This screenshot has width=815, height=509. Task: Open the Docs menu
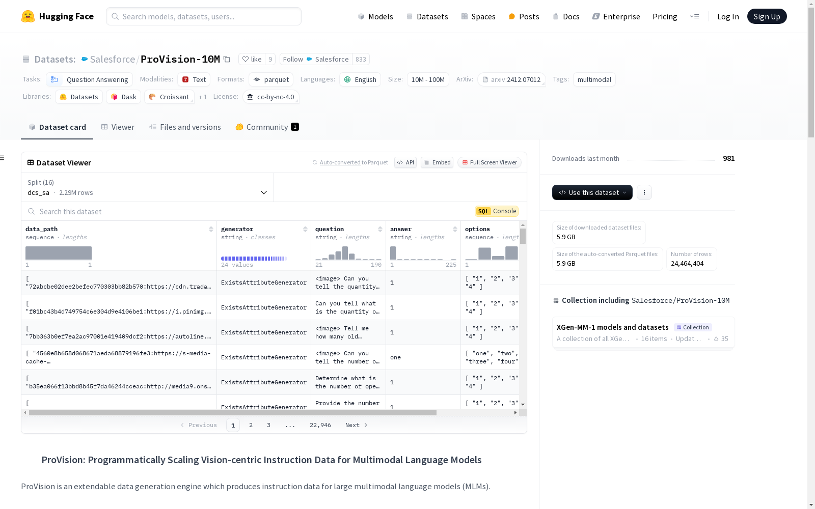coord(566,16)
